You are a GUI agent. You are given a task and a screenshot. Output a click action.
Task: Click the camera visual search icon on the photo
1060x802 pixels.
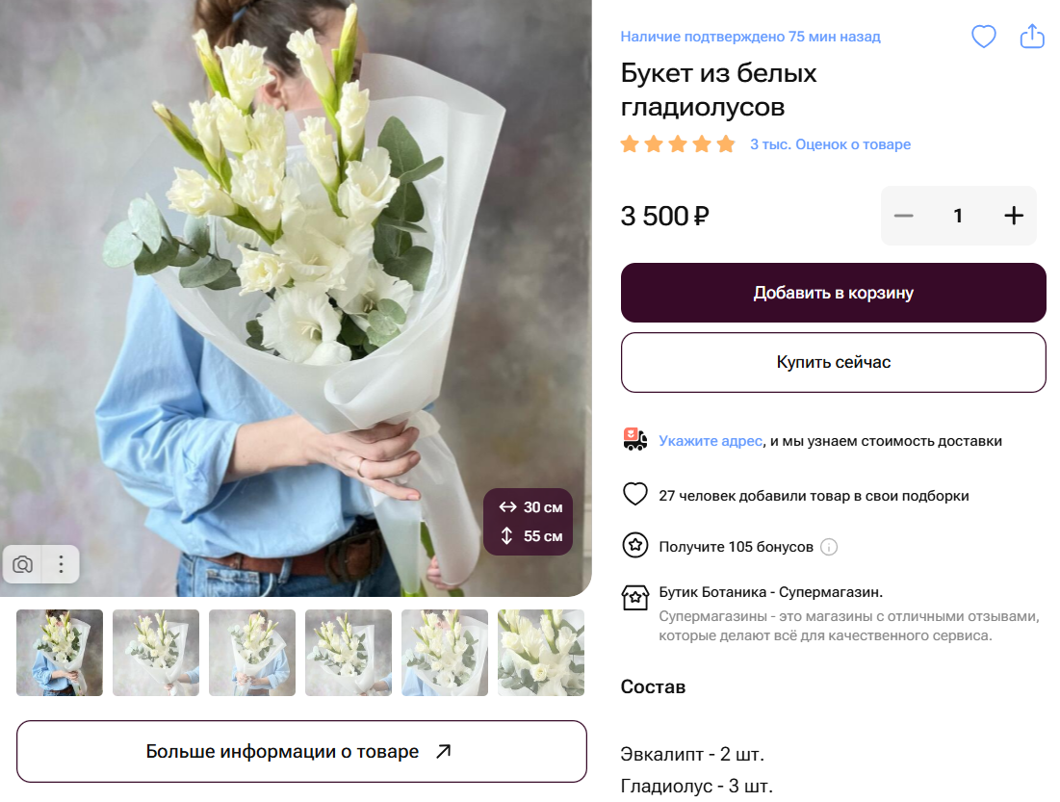[22, 565]
